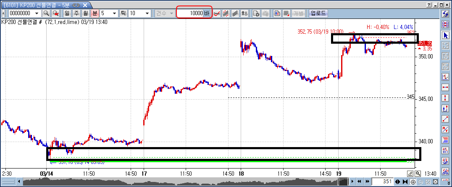Select the vertical line drawing tool
Image resolution: width=452 pixels, height=187 pixels.
pyautogui.click(x=446, y=98)
